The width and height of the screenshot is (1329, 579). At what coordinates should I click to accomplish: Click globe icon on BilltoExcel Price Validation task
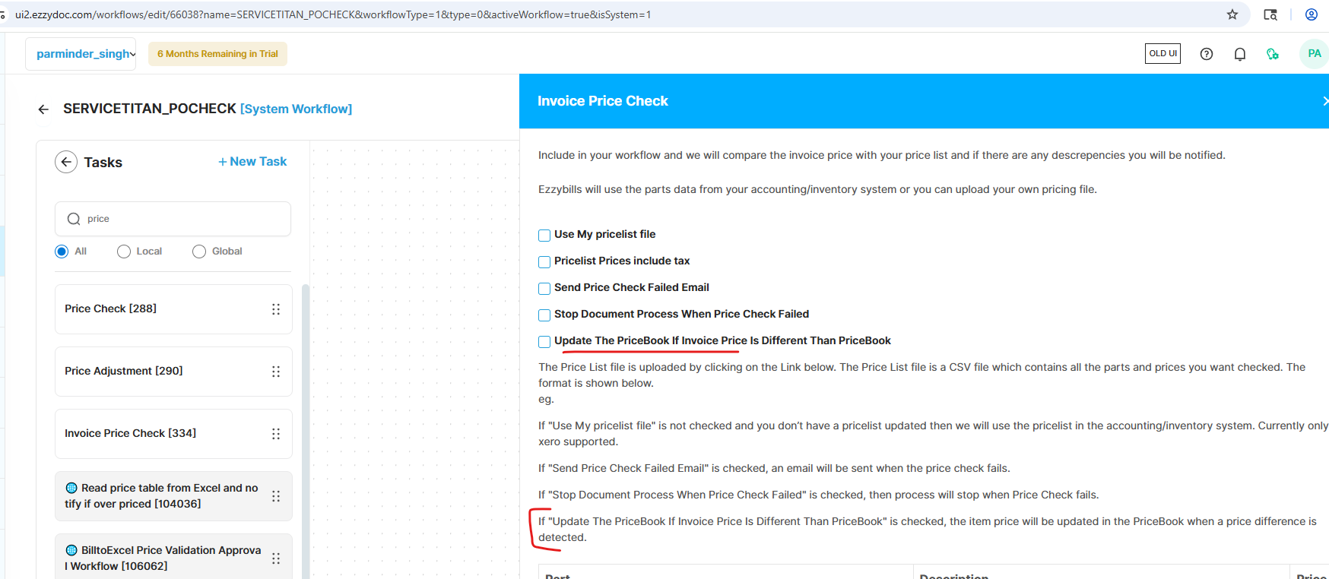click(x=71, y=550)
